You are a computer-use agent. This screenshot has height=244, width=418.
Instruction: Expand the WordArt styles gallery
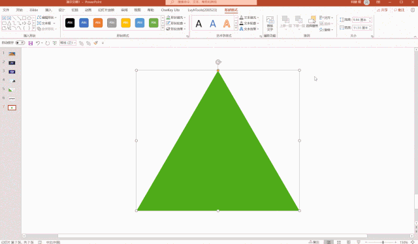(x=236, y=28)
